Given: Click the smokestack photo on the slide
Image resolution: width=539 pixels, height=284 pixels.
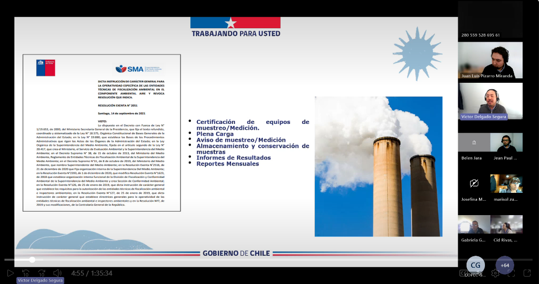Looking at the screenshot, I should (x=378, y=167).
